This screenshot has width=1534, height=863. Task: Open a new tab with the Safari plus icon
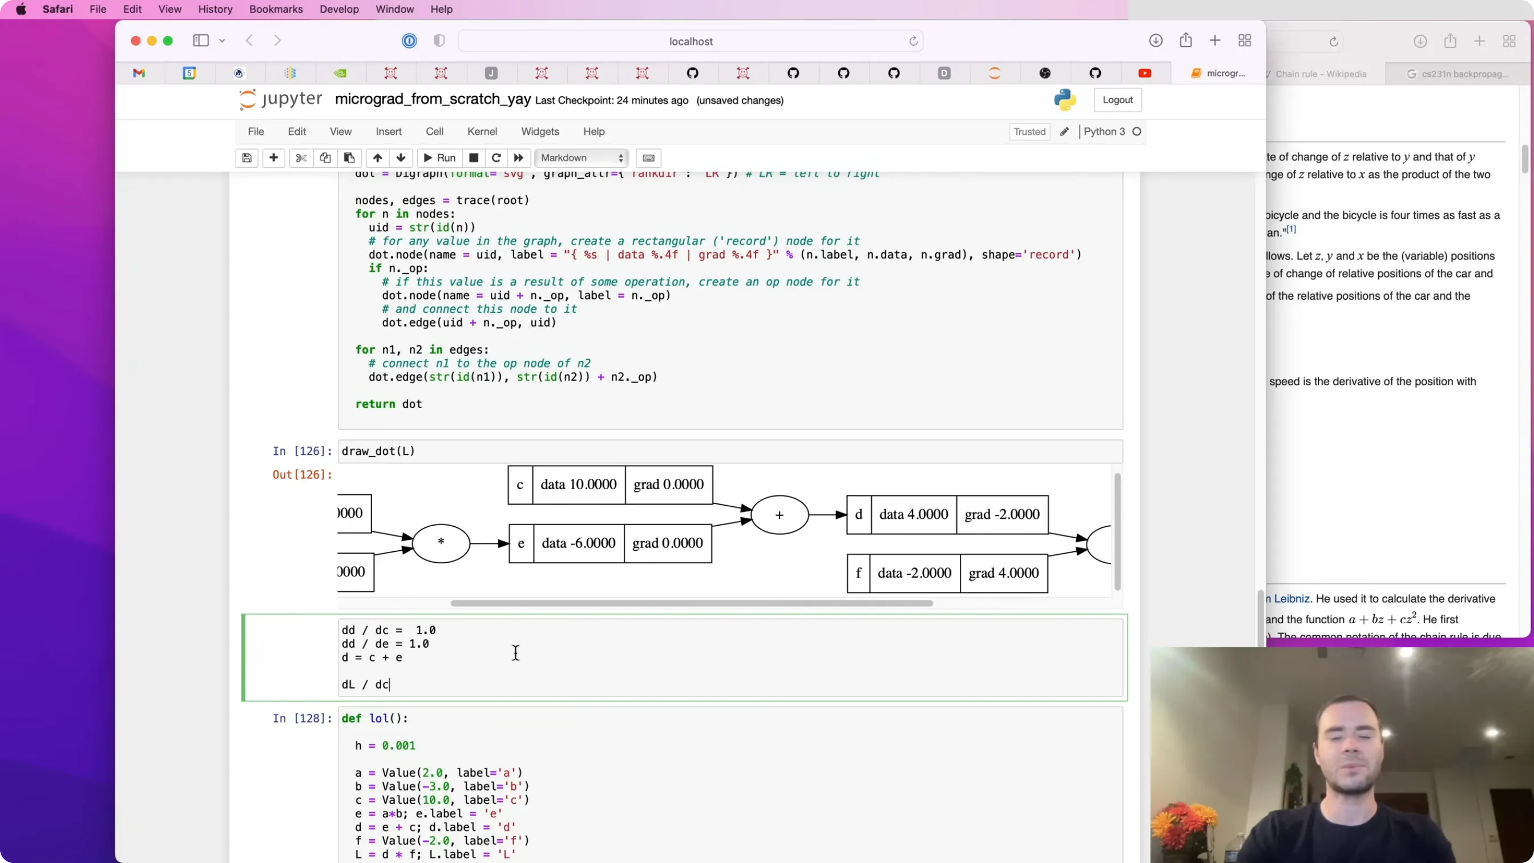point(1215,41)
